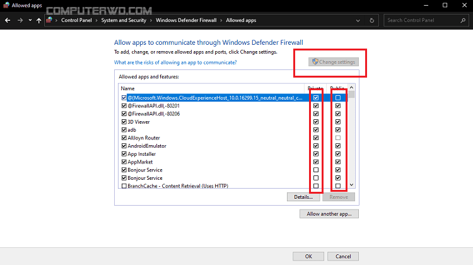Screen dimensions: 473x265
Task: Open the Control Panel breadcrumb
Action: 76,20
